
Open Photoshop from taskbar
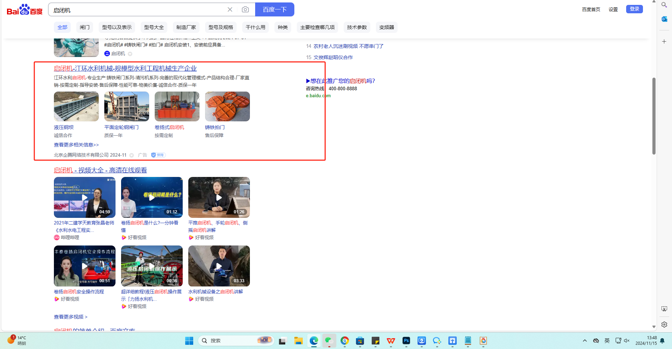[406, 341]
